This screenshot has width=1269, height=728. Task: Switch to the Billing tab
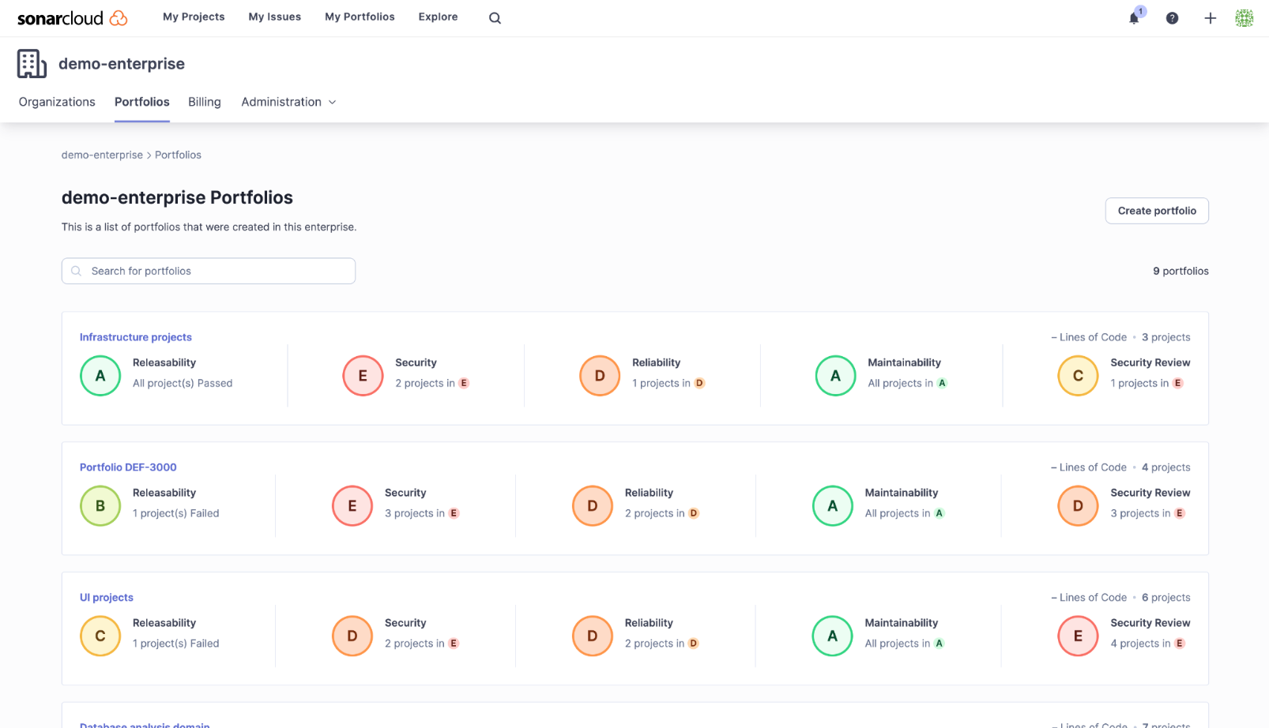click(204, 102)
